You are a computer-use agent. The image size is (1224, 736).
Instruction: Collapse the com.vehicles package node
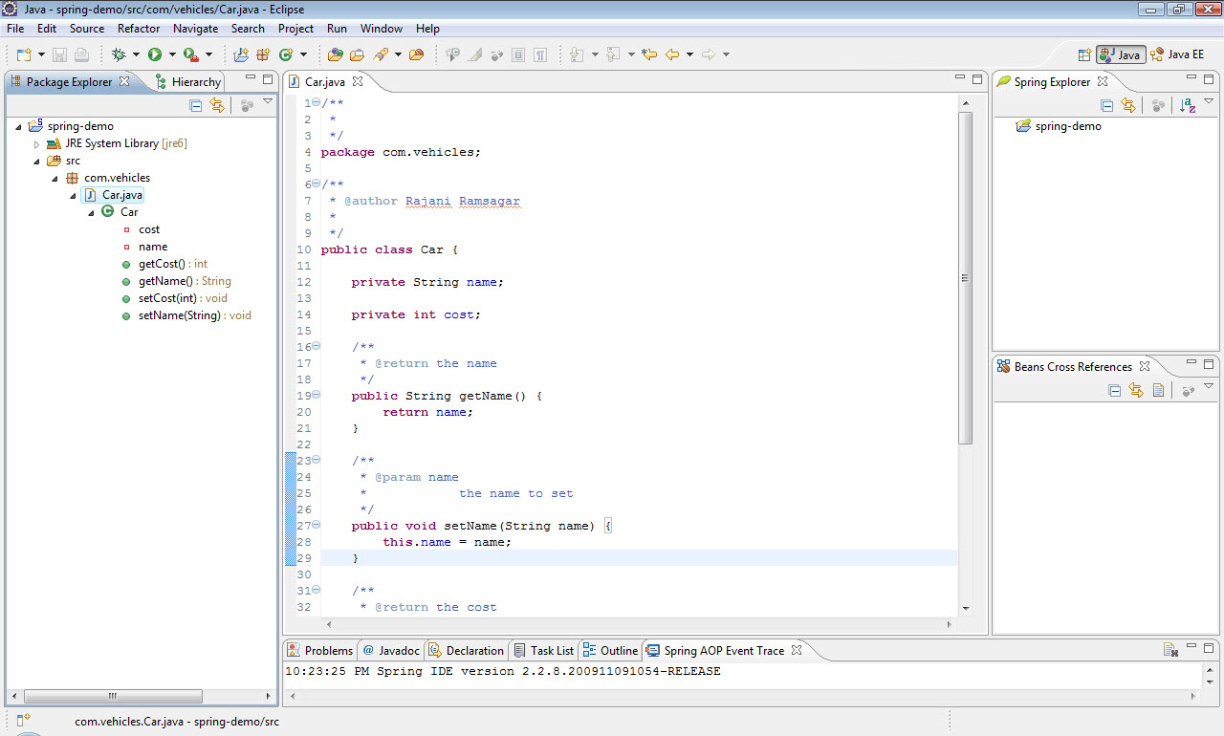pos(55,178)
